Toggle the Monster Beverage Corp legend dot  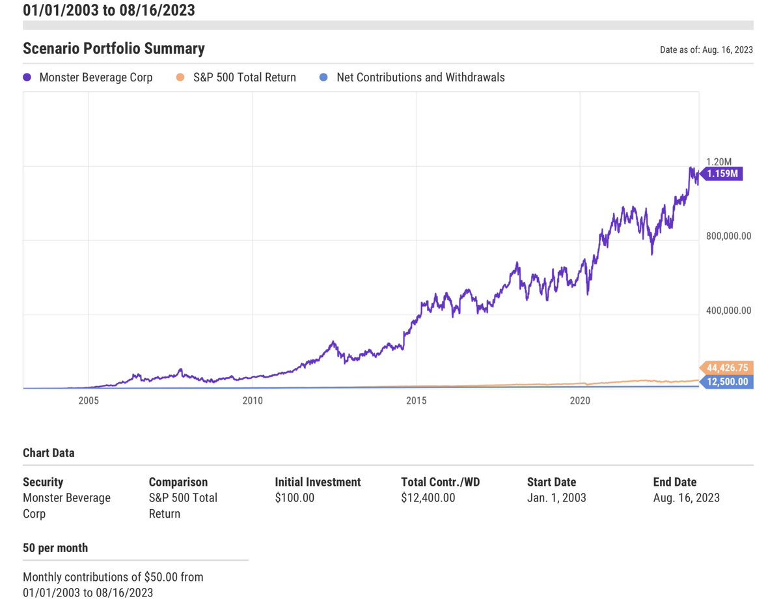point(27,77)
